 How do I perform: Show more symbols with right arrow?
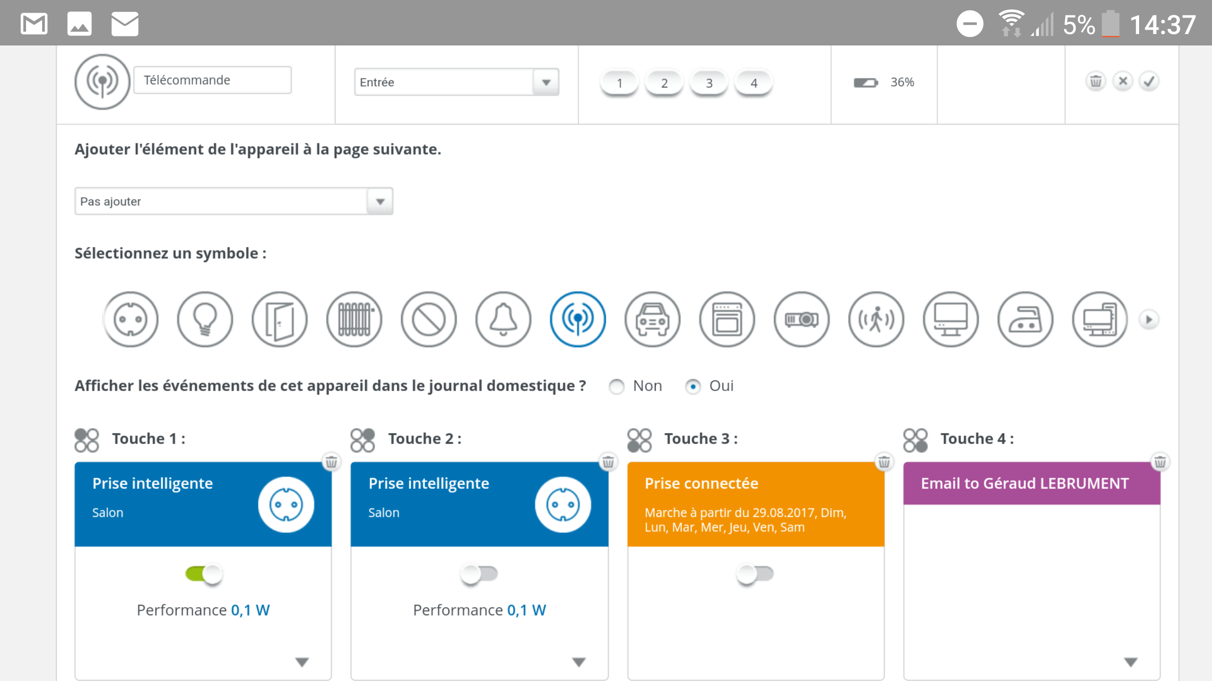point(1149,320)
